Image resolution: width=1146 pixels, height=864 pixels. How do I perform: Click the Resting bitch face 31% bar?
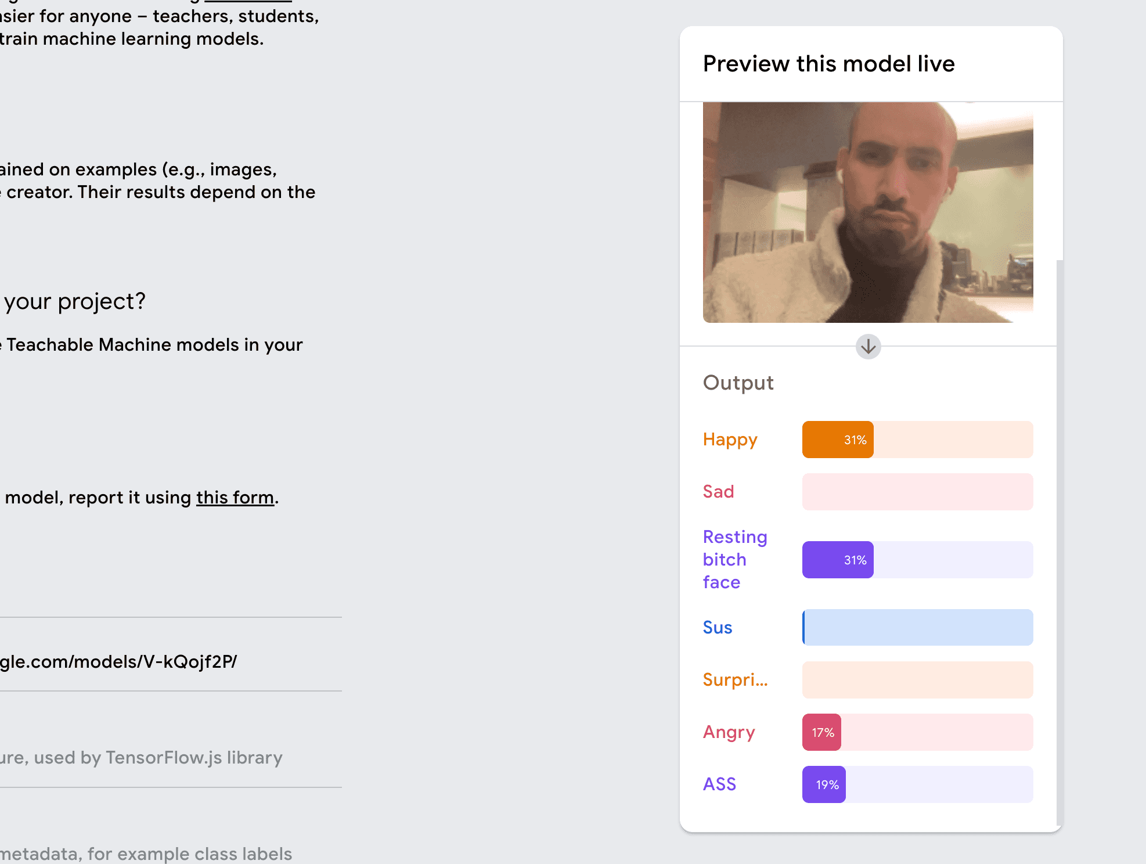(917, 560)
